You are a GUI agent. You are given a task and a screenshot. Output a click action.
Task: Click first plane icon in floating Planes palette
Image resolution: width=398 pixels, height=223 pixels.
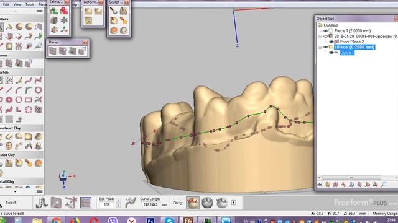[53, 51]
